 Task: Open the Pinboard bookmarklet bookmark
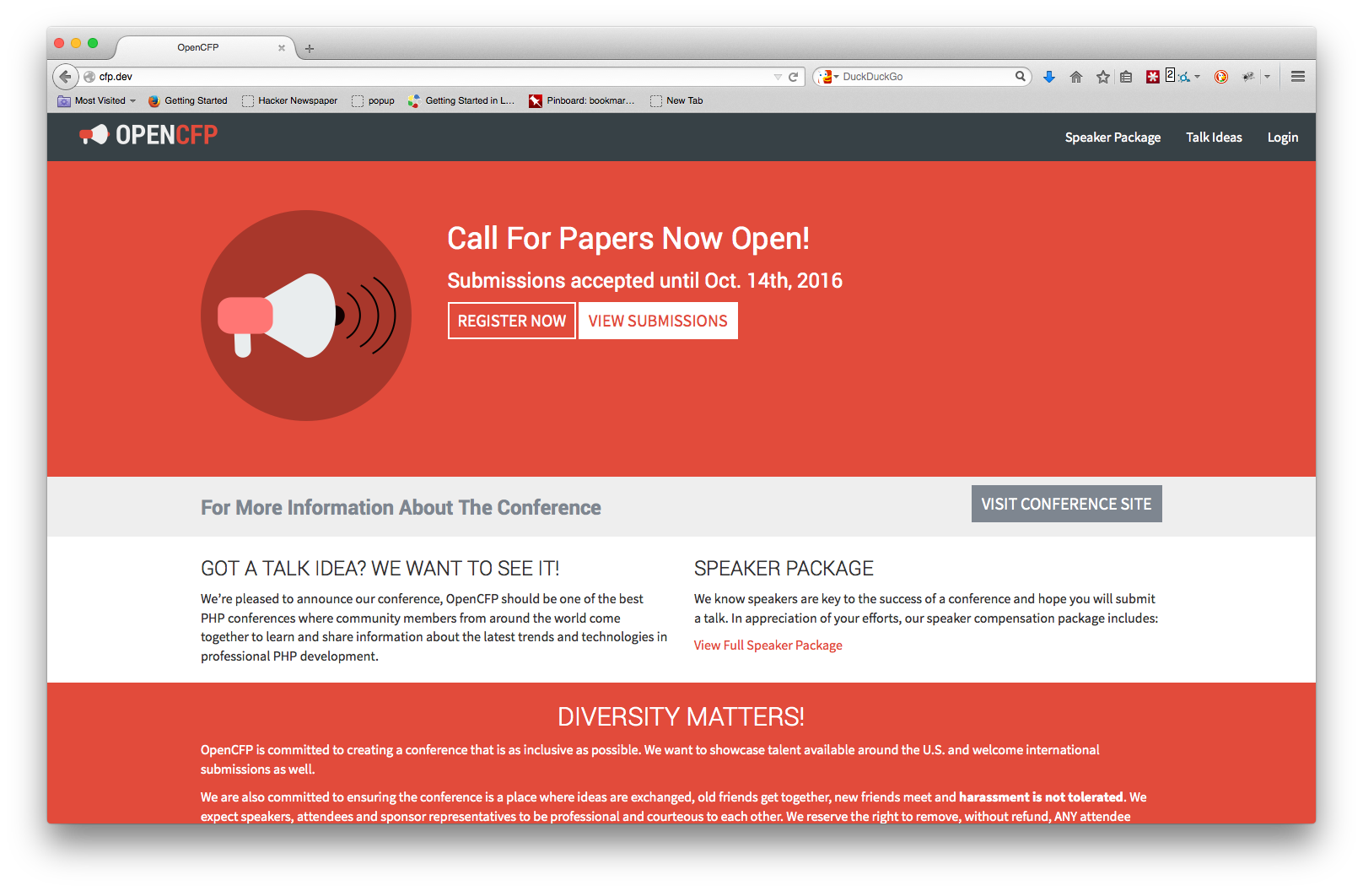point(582,100)
